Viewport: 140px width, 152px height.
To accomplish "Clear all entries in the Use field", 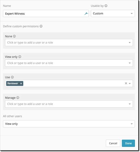I will 126,83.
